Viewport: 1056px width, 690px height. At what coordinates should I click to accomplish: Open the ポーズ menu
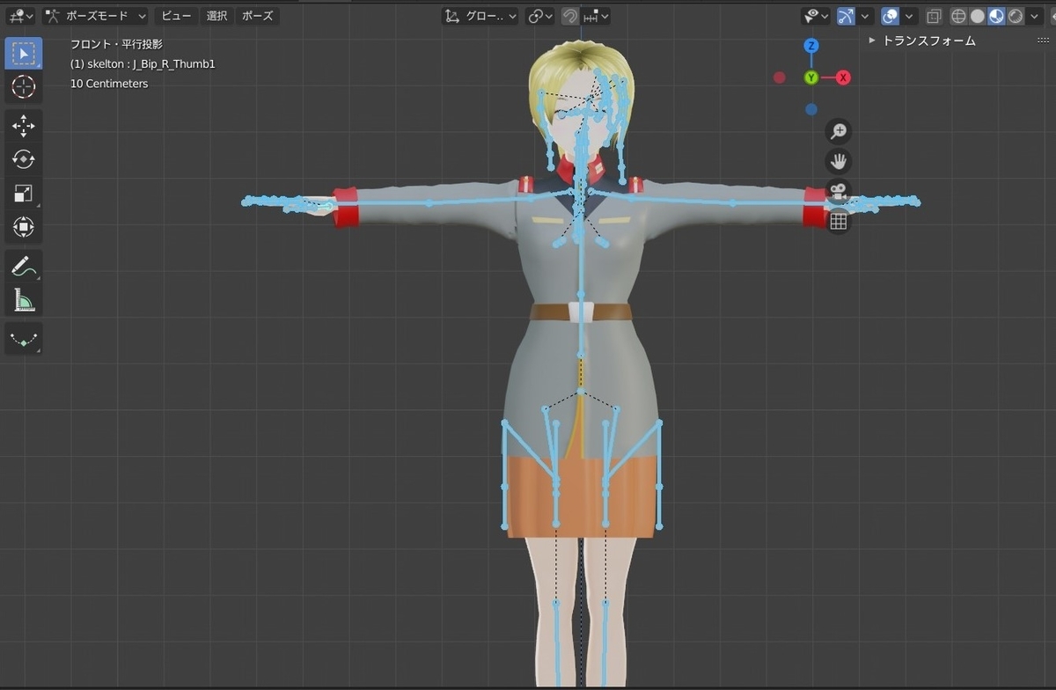coord(257,16)
